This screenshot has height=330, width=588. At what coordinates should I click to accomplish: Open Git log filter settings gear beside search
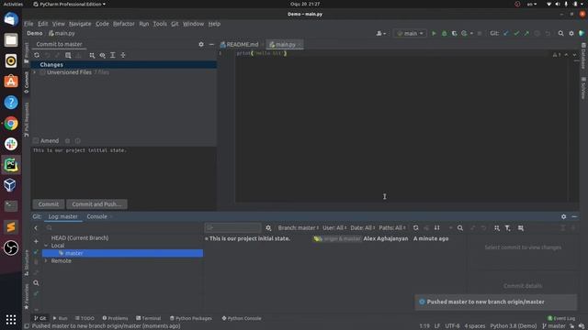click(x=268, y=227)
